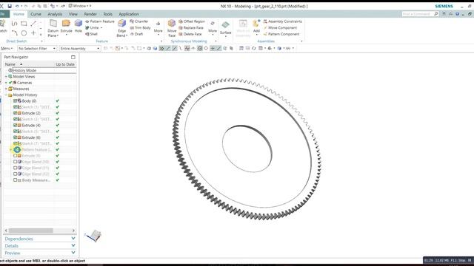Add a component to the assembly

(256, 27)
